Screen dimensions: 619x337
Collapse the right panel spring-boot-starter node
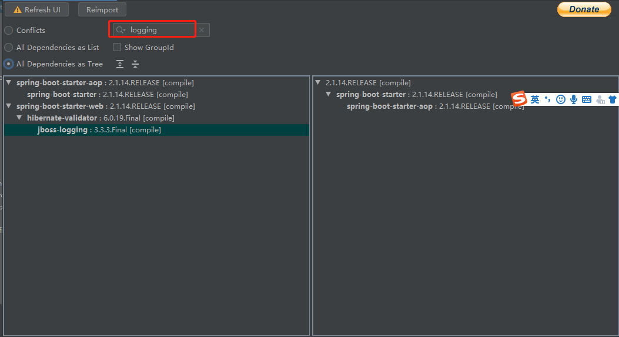(x=329, y=95)
